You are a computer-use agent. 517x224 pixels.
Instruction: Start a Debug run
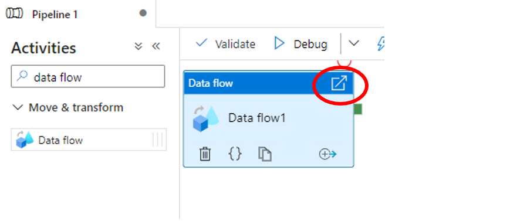[x=300, y=44]
